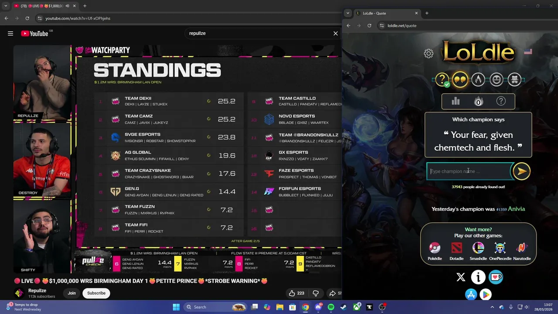
Task: Mute the YouTube tab via speaker icon
Action: point(67,6)
